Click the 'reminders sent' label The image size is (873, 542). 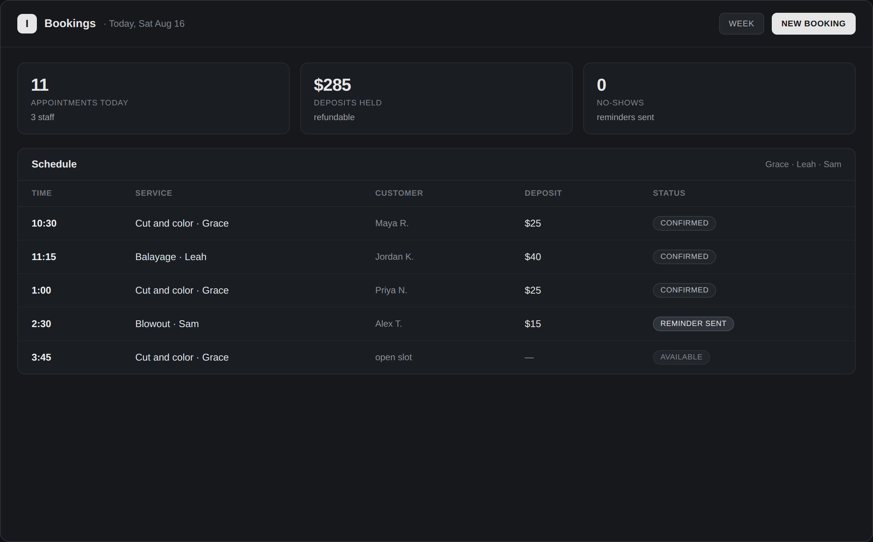coord(625,117)
